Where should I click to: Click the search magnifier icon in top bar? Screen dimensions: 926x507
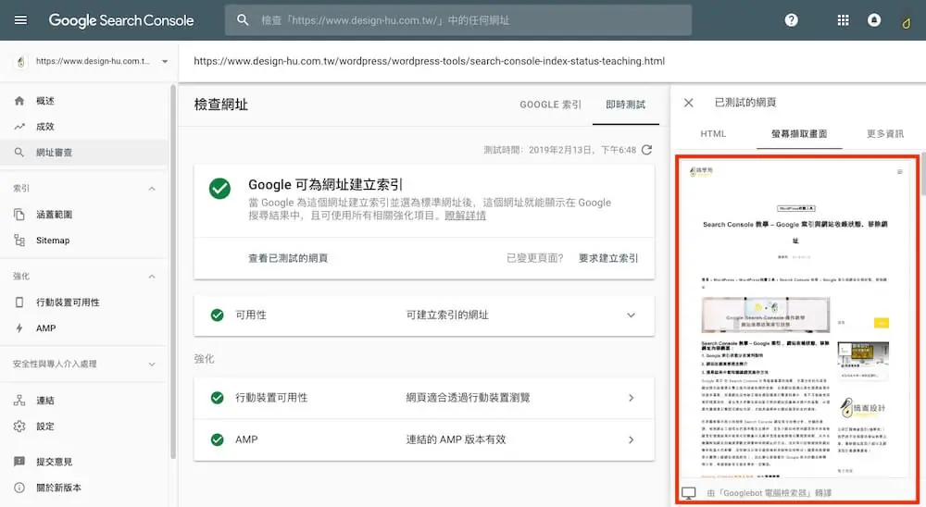coord(243,20)
